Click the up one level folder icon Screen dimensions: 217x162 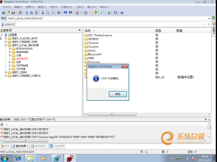point(95,13)
